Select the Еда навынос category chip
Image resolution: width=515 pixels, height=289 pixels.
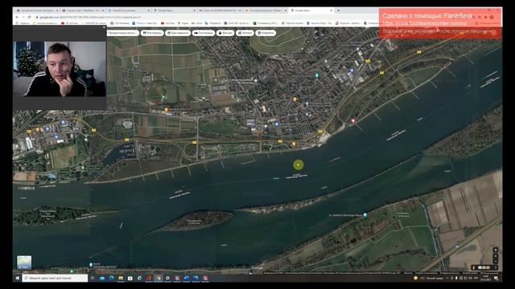(x=178, y=33)
